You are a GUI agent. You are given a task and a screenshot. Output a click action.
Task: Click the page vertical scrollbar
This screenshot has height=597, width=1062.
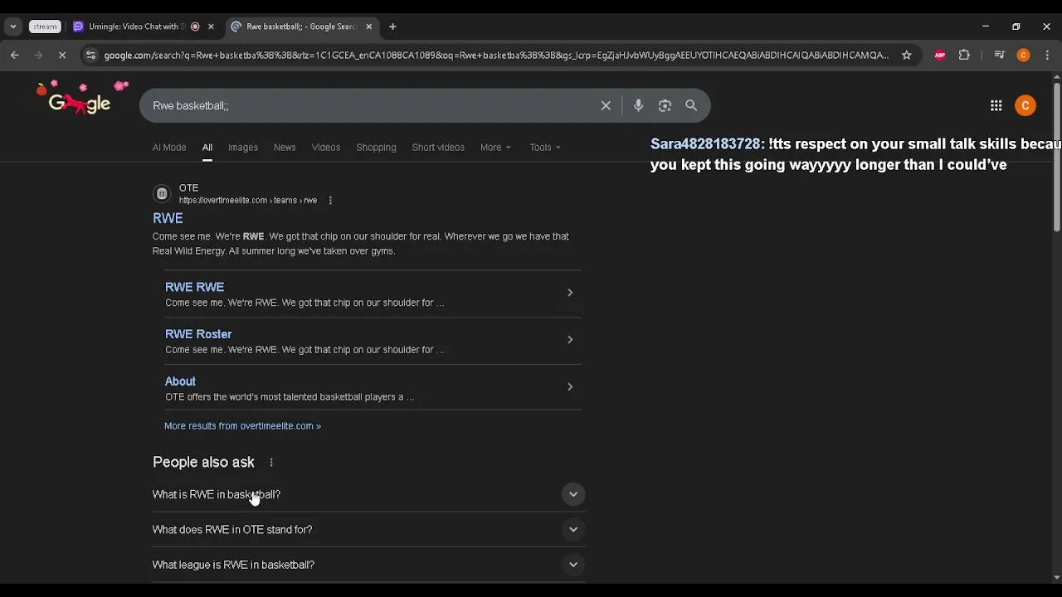click(x=1056, y=158)
